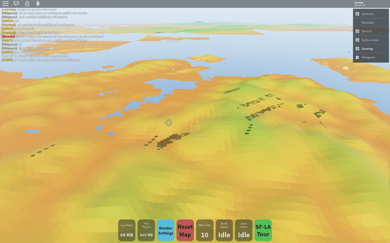
Task: Click the Part Physics 619 MB indicator
Action: [x=146, y=230]
